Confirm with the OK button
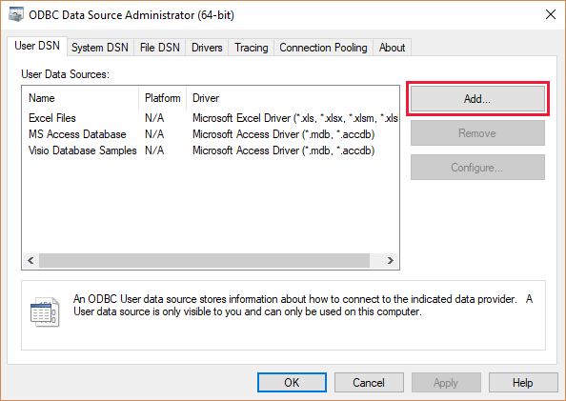This screenshot has width=566, height=401. [x=292, y=382]
